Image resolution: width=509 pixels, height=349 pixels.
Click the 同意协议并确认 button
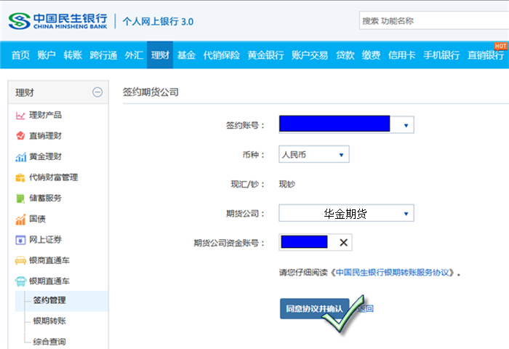pyautogui.click(x=315, y=308)
